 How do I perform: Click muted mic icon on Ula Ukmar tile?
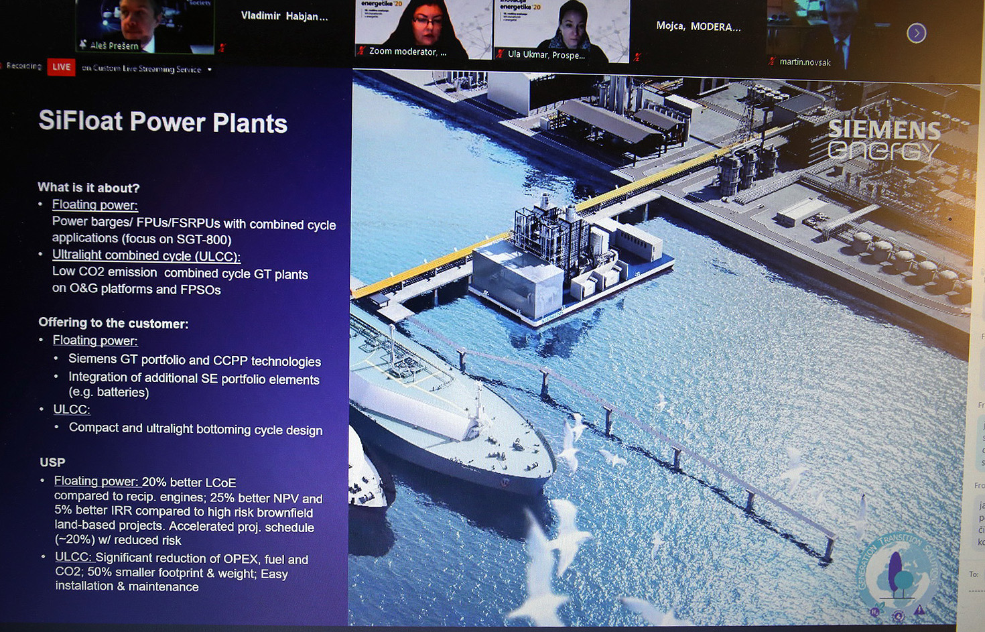point(500,54)
